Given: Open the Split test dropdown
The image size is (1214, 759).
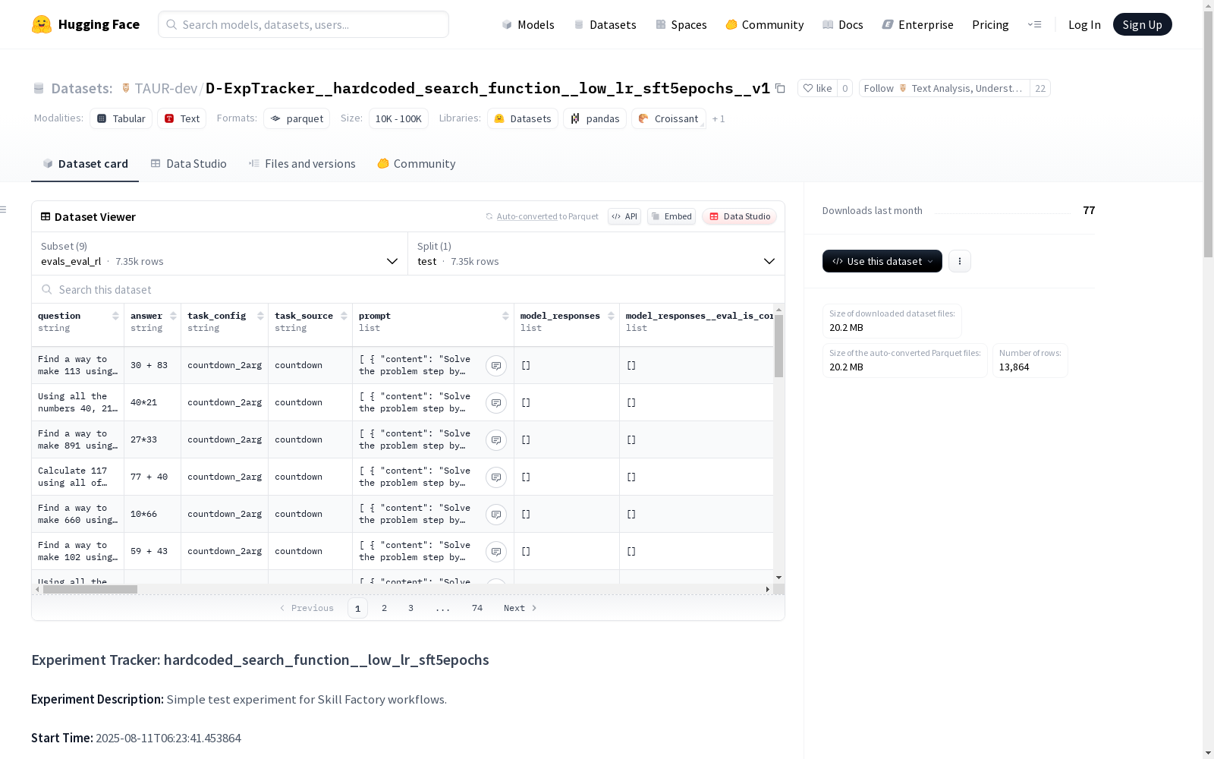Looking at the screenshot, I should tap(596, 254).
